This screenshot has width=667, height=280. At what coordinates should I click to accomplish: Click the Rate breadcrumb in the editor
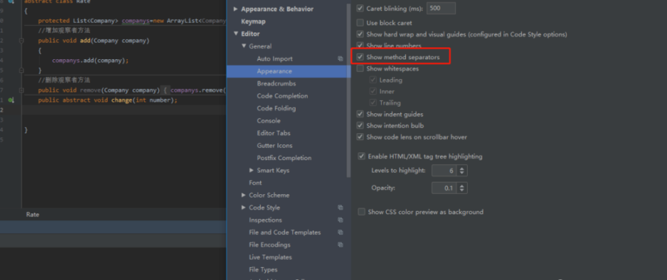(32, 215)
